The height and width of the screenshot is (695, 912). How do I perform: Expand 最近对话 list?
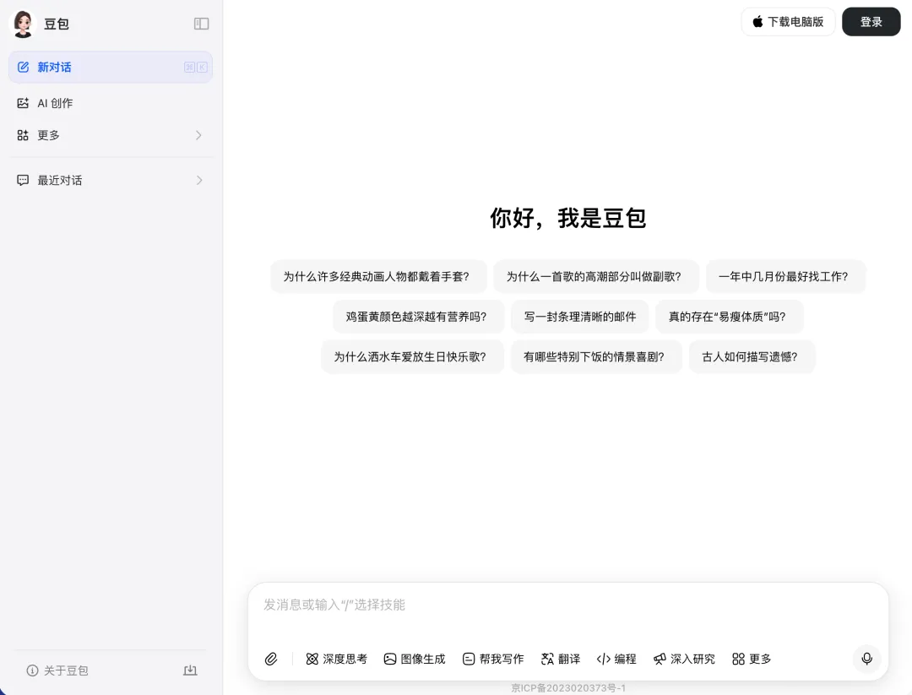111,180
